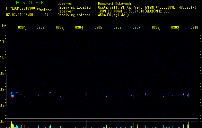Click time marker 0302
The height and width of the screenshot is (128, 202).
coord(40,27)
